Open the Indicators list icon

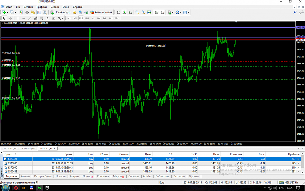click(x=170, y=12)
